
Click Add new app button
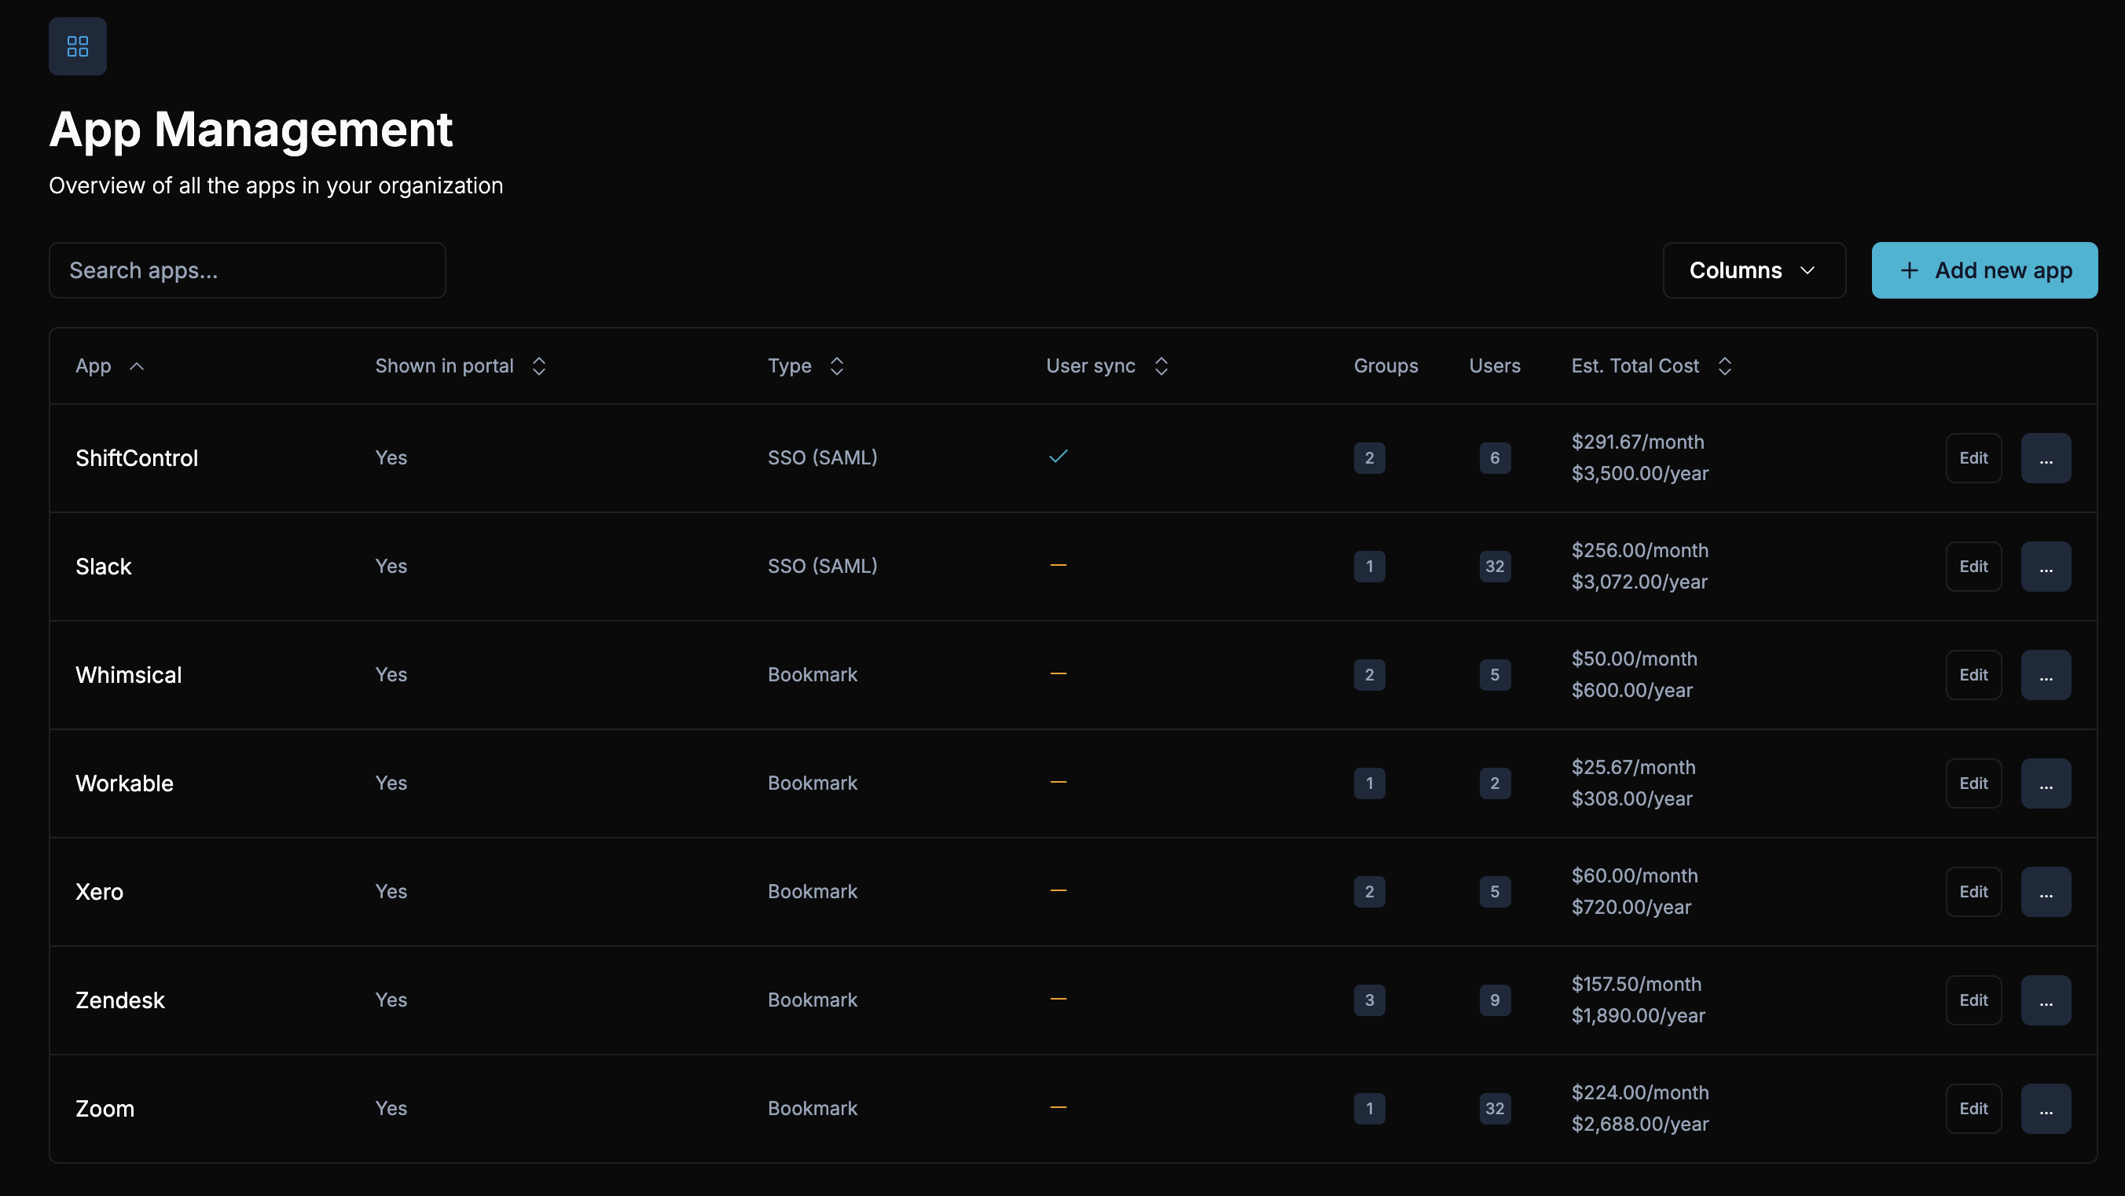coord(1984,270)
